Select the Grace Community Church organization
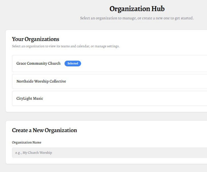The height and width of the screenshot is (172, 207). pos(38,64)
